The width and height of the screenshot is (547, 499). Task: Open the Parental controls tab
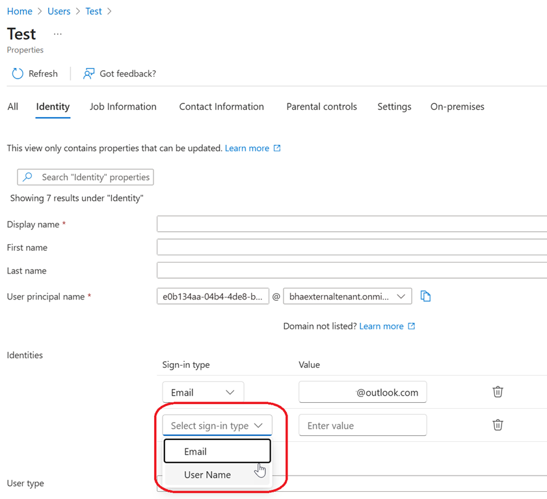coord(321,107)
